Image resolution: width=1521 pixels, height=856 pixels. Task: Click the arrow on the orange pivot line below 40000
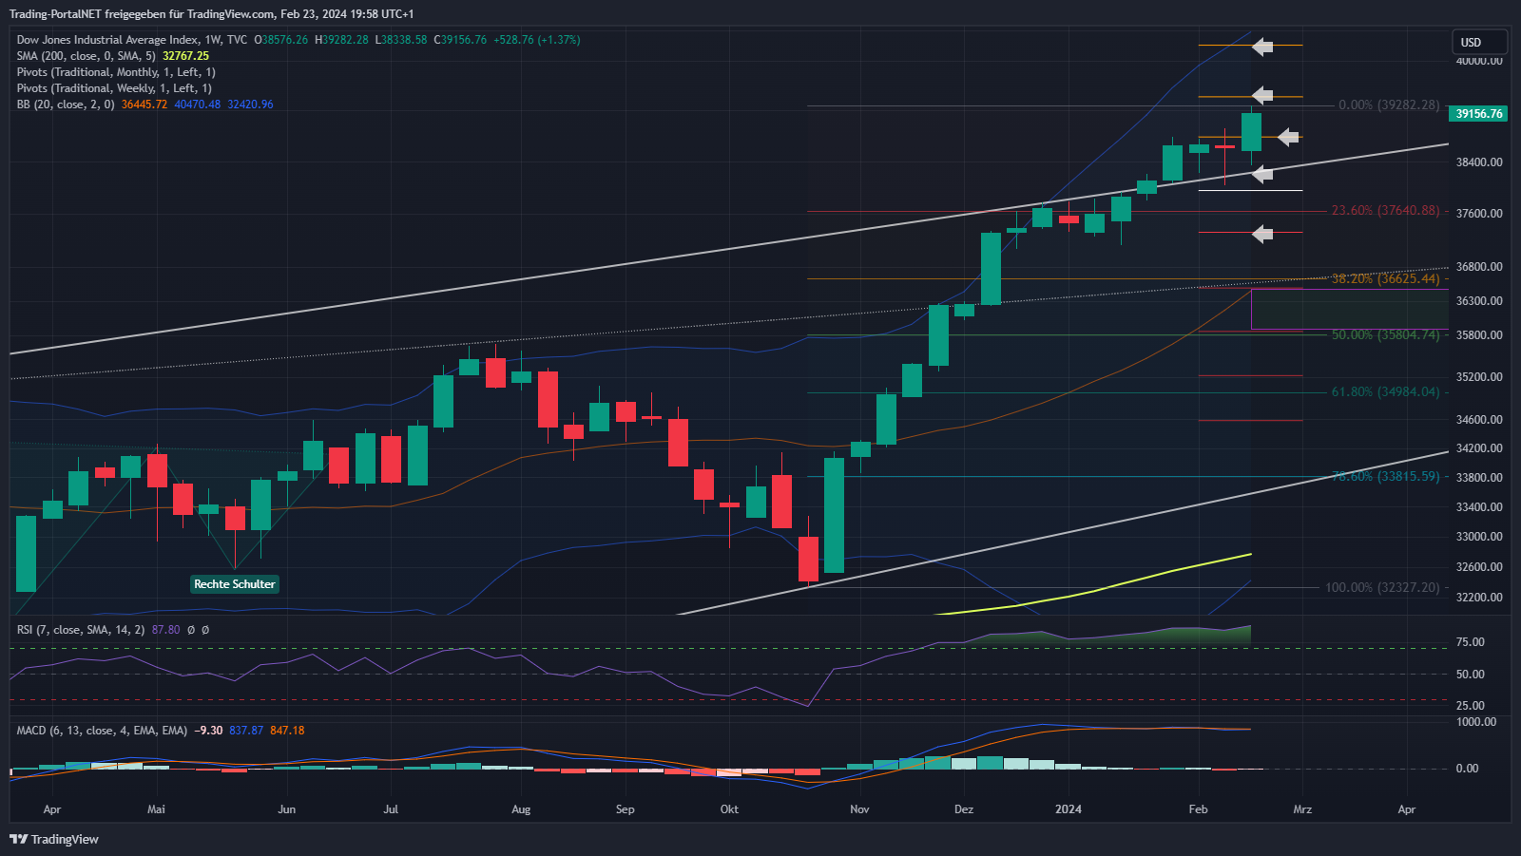[x=1262, y=95]
